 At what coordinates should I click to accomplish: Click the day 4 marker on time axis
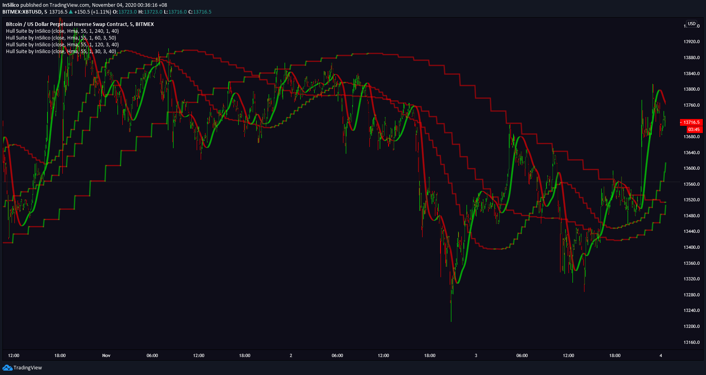661,355
